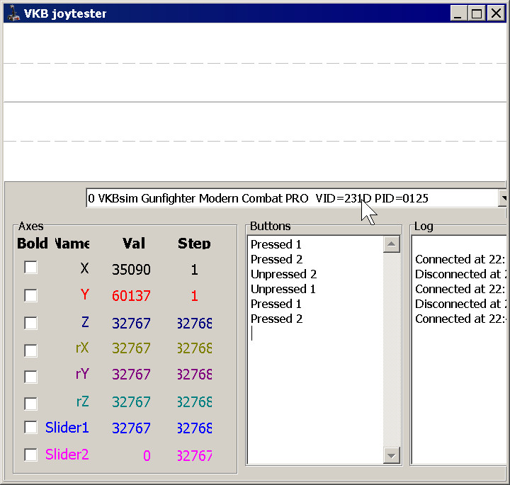Screen dimensions: 510x485
Task: Open the device selection dropdown arrow
Action: point(503,198)
